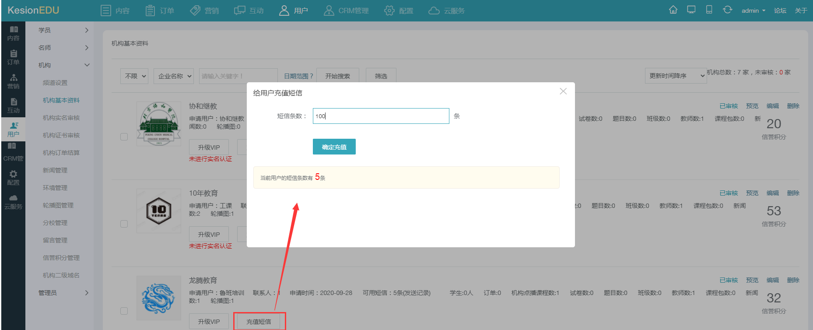Viewport: 813px width, 330px height.
Task: Click the refresh cache icon in header
Action: point(727,10)
